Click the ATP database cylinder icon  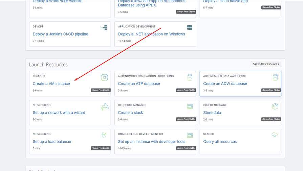click(x=190, y=78)
